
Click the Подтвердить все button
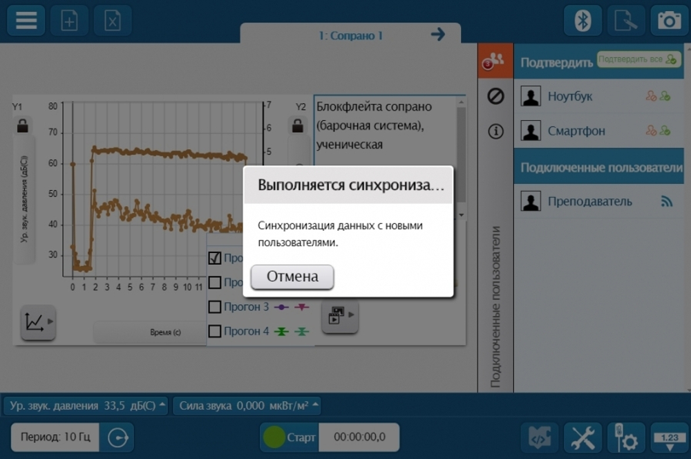638,60
